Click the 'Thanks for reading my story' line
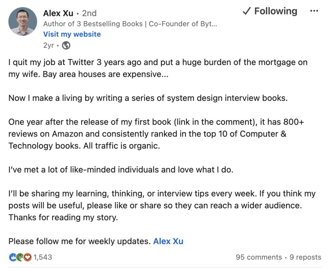 pyautogui.click(x=63, y=217)
